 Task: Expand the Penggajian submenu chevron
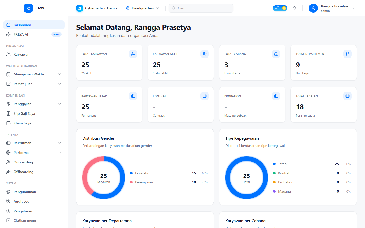[x=60, y=104]
